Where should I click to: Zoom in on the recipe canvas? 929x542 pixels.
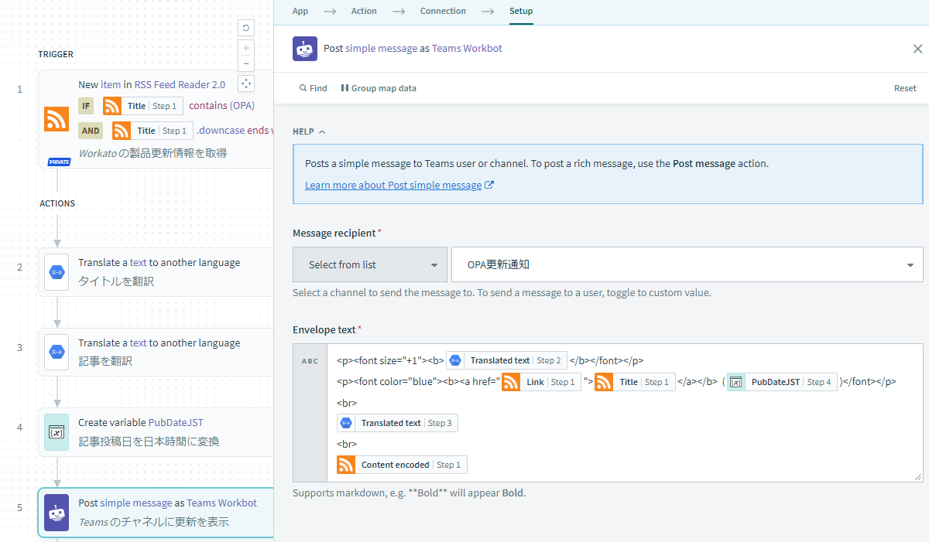(246, 47)
